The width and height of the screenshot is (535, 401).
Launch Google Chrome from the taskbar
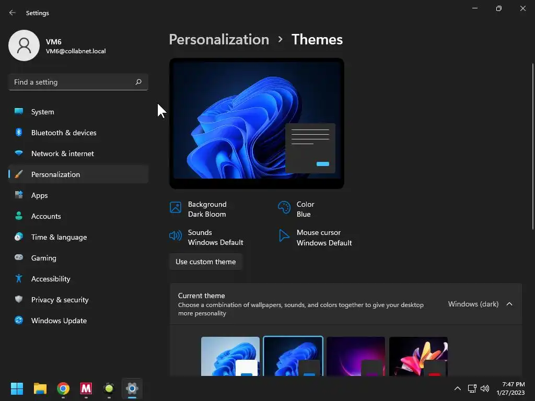(x=63, y=388)
